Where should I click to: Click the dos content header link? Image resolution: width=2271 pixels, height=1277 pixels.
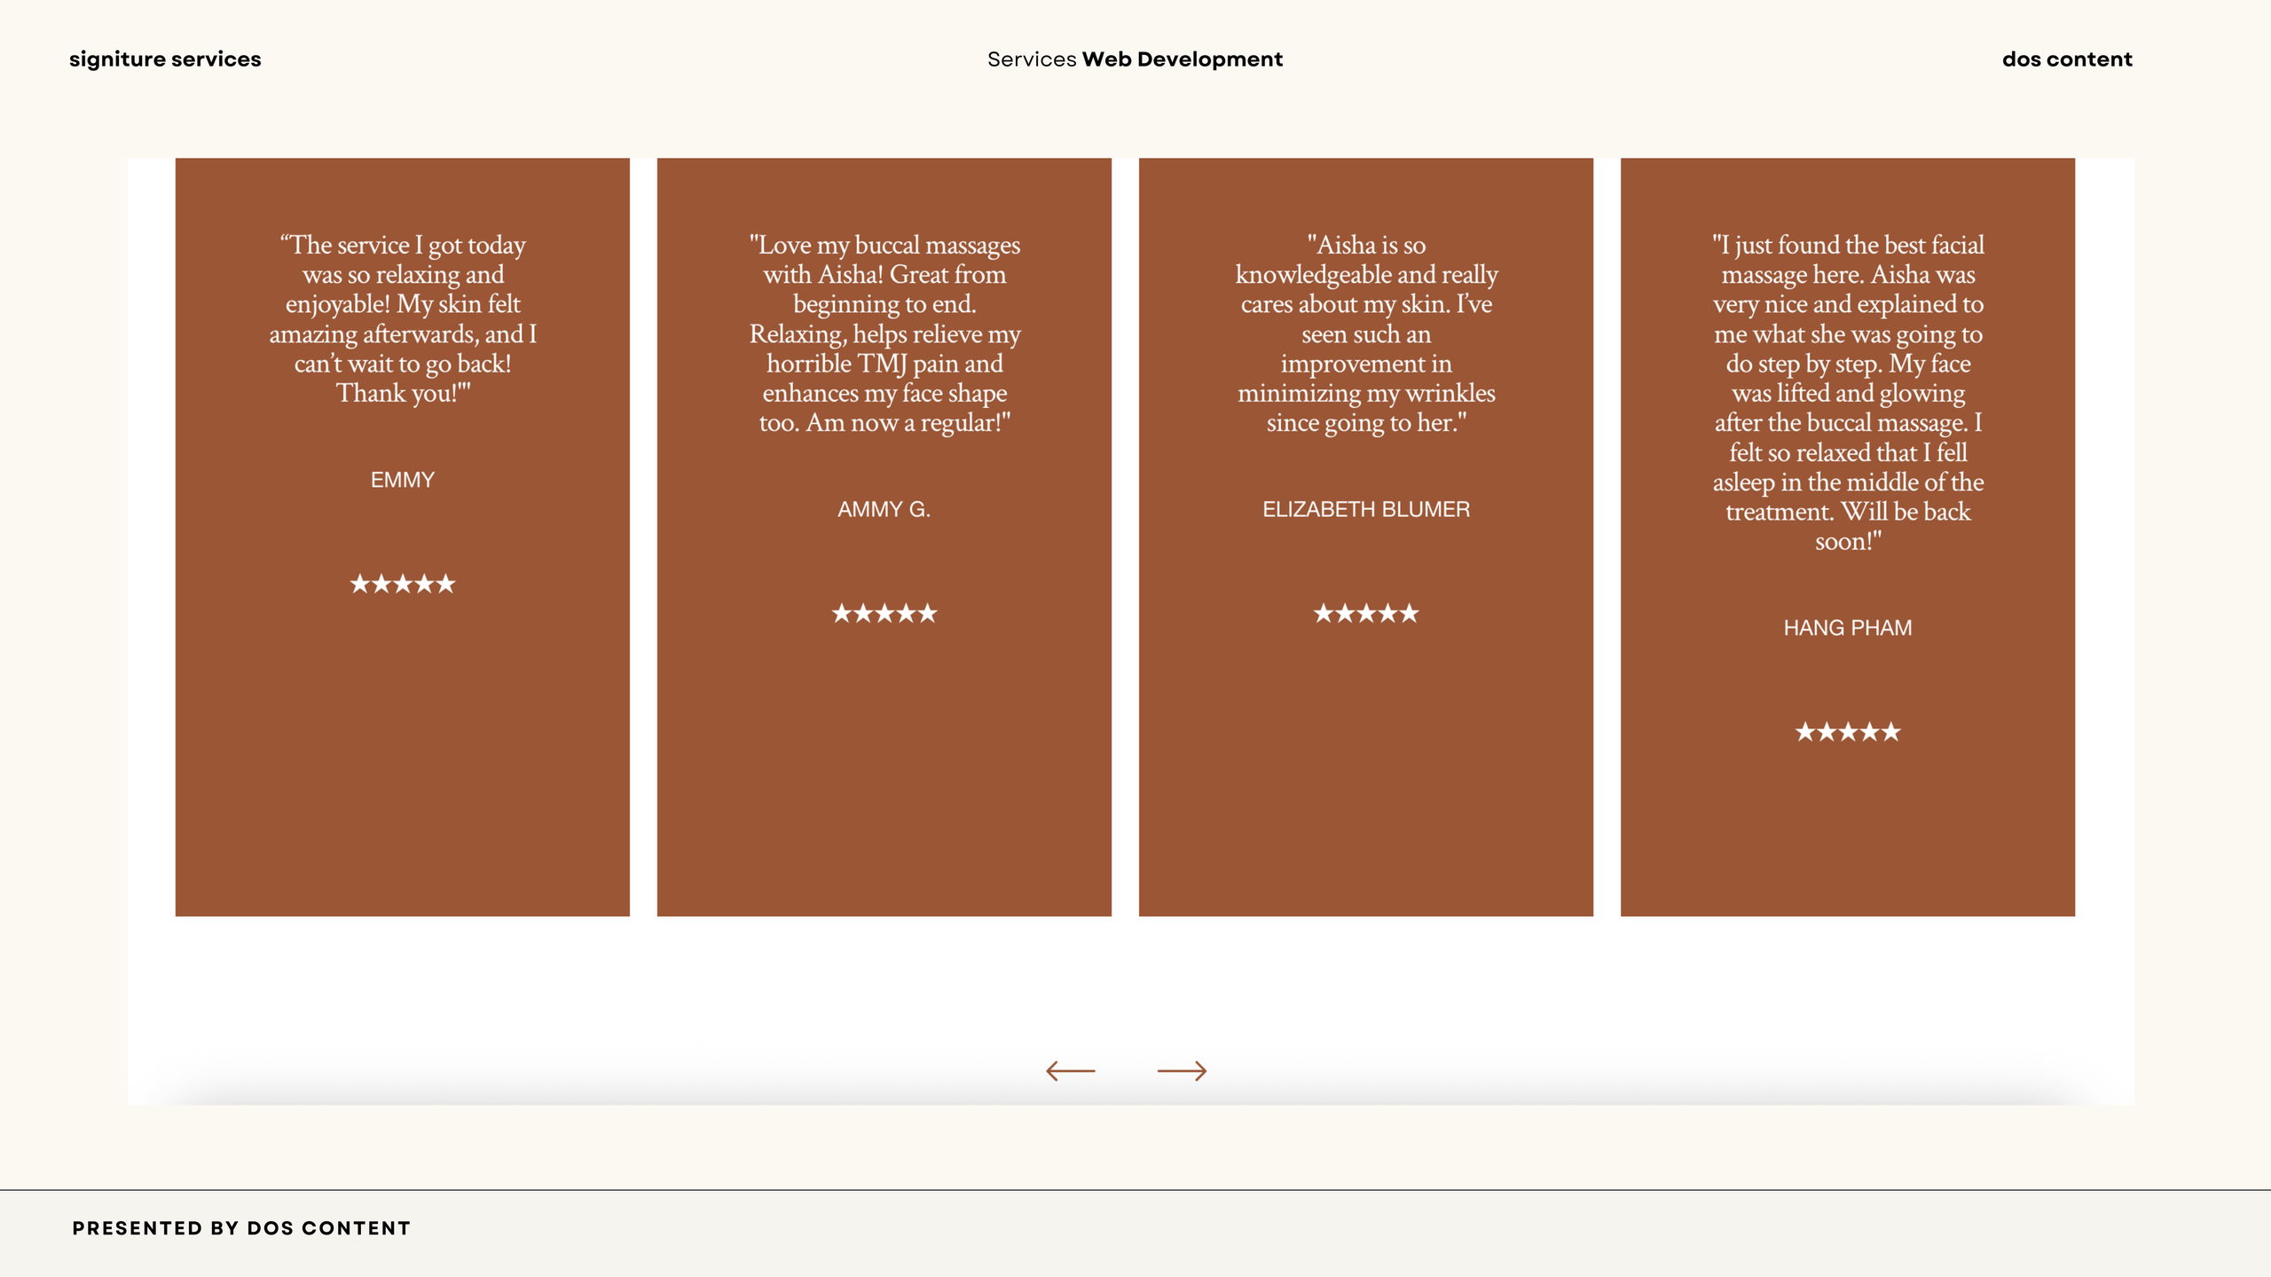click(2066, 59)
